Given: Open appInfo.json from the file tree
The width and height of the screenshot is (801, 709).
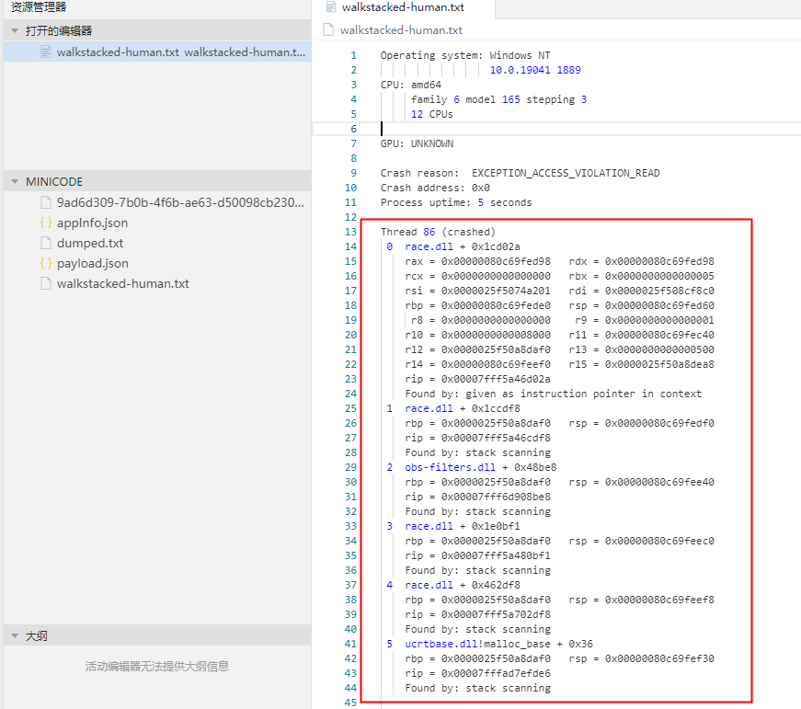Looking at the screenshot, I should pos(93,223).
